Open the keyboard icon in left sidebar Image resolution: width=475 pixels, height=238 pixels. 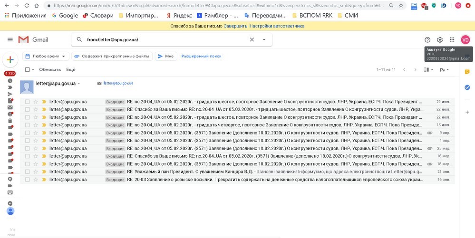[10, 192]
